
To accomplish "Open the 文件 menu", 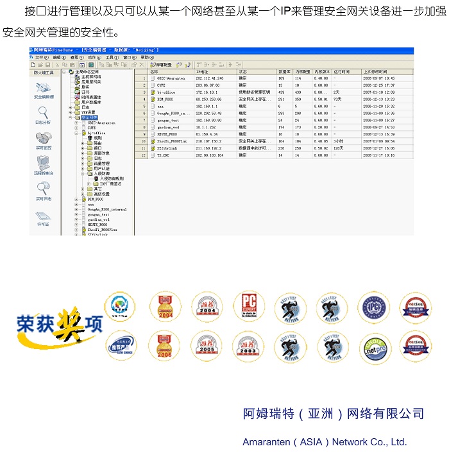I will pyautogui.click(x=42, y=58).
